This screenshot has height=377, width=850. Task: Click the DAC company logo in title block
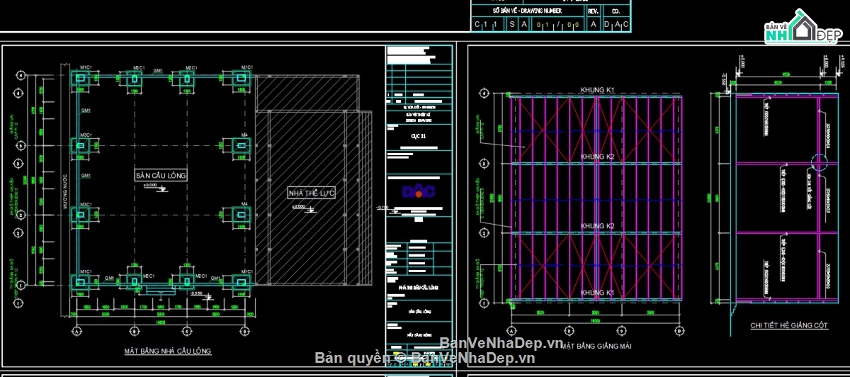coord(418,191)
